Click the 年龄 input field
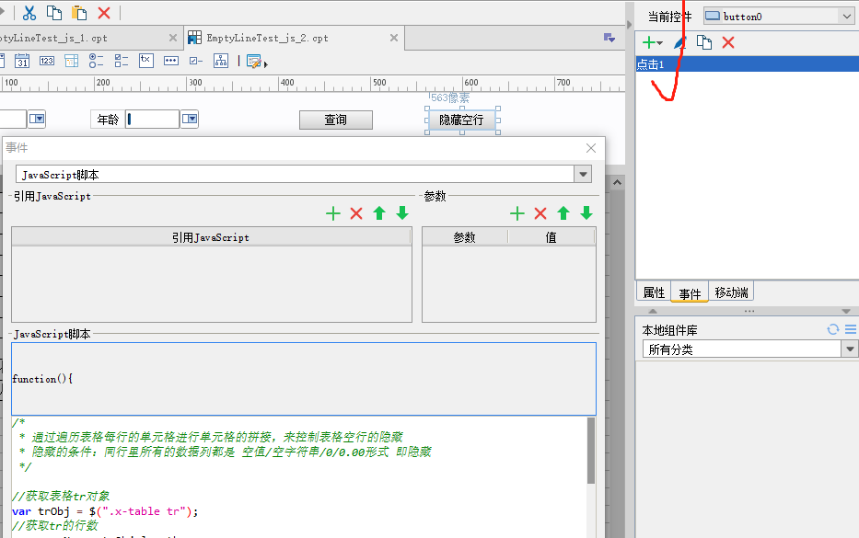This screenshot has width=859, height=538. point(152,120)
